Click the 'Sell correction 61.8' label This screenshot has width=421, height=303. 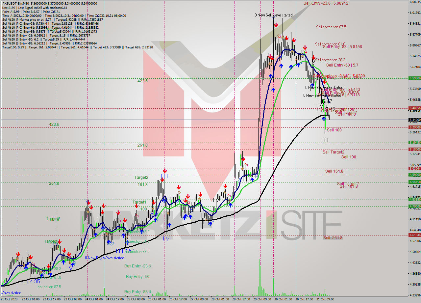pos(330,44)
